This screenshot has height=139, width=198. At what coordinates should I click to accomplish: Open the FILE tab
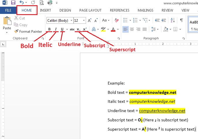click(x=8, y=10)
